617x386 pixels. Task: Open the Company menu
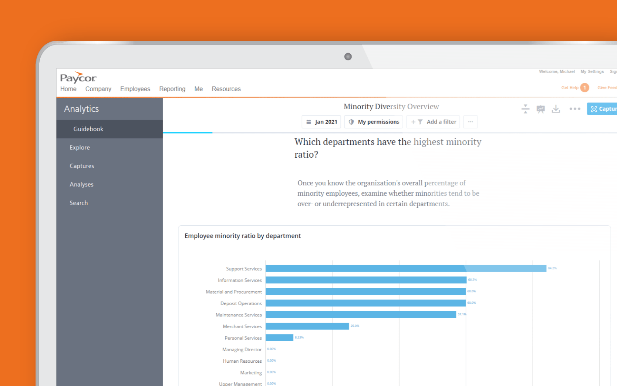coord(98,89)
